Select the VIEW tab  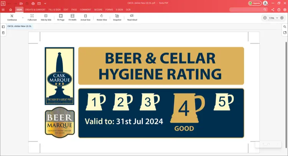point(19,10)
